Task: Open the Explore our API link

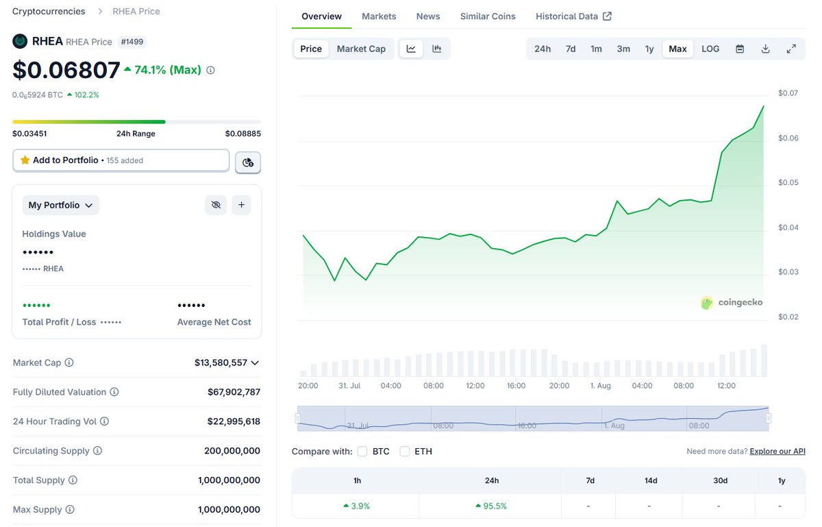Action: (x=777, y=452)
